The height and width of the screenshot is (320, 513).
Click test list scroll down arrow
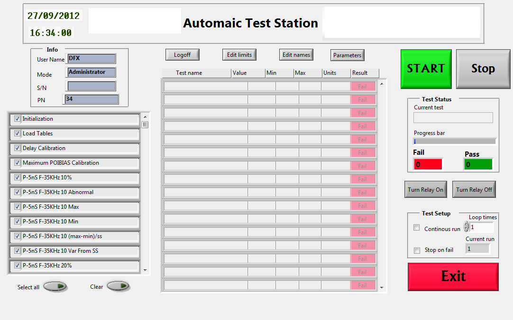tap(145, 270)
